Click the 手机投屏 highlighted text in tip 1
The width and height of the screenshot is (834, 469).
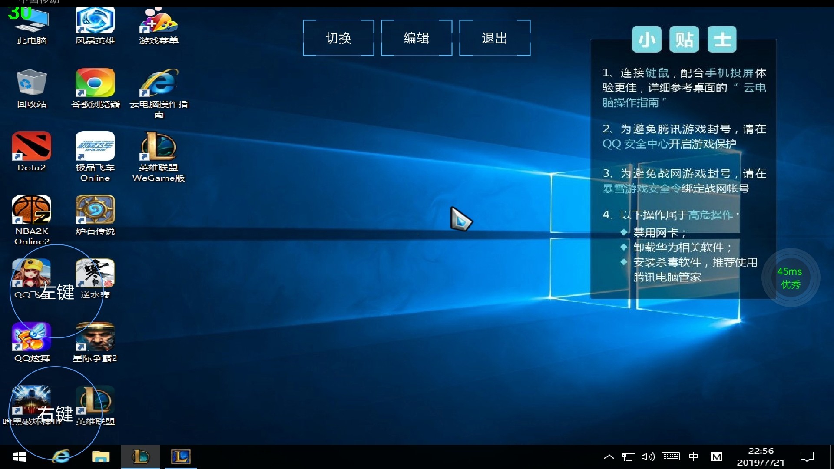click(x=729, y=73)
